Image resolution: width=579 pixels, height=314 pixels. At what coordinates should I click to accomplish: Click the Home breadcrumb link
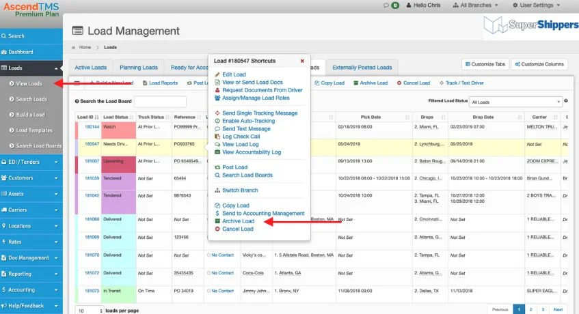85,47
